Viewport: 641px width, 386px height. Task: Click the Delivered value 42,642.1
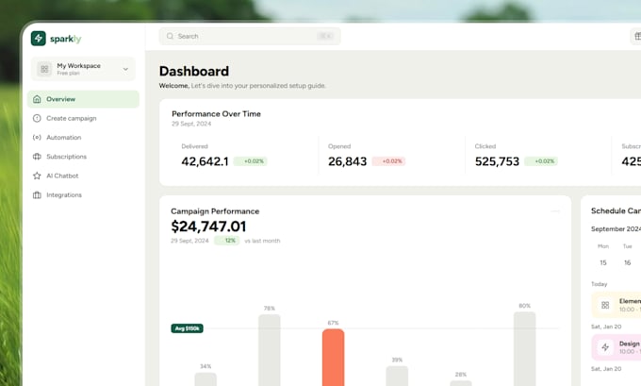point(205,161)
